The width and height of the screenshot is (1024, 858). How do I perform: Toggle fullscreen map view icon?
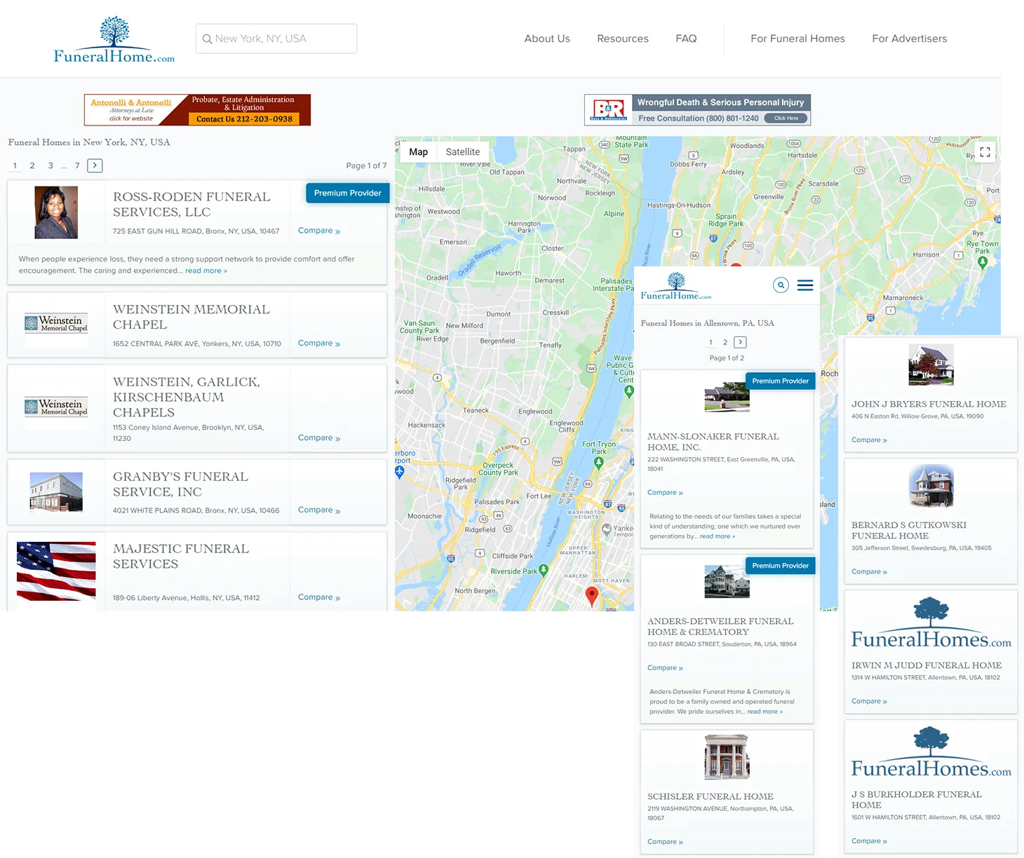pos(985,151)
